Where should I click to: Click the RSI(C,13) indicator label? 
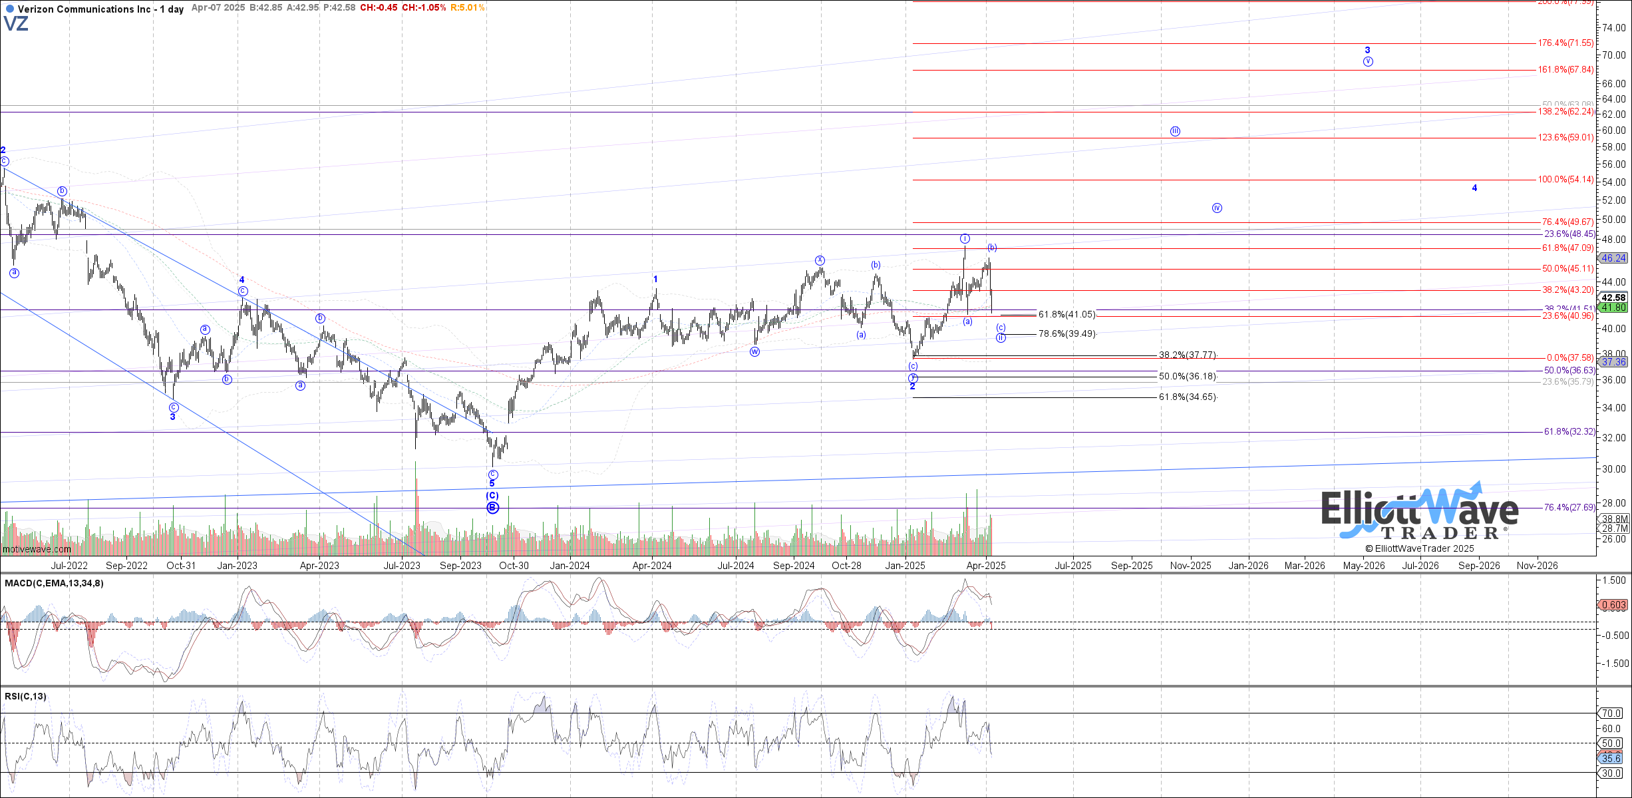point(25,697)
